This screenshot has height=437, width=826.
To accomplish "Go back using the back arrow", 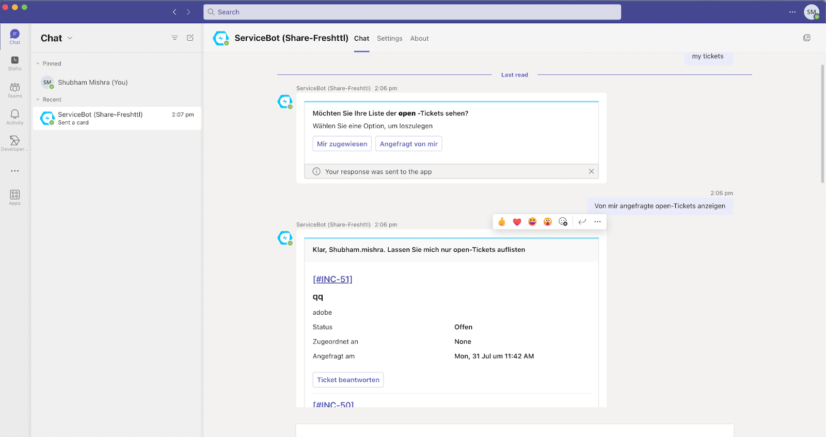I will 174,12.
